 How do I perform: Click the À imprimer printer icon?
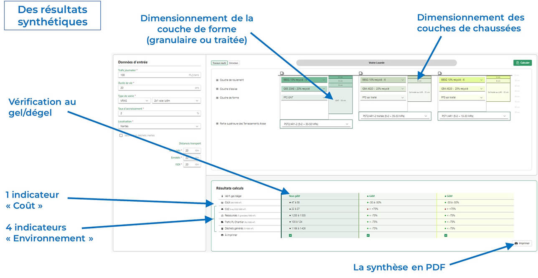click(x=222, y=235)
